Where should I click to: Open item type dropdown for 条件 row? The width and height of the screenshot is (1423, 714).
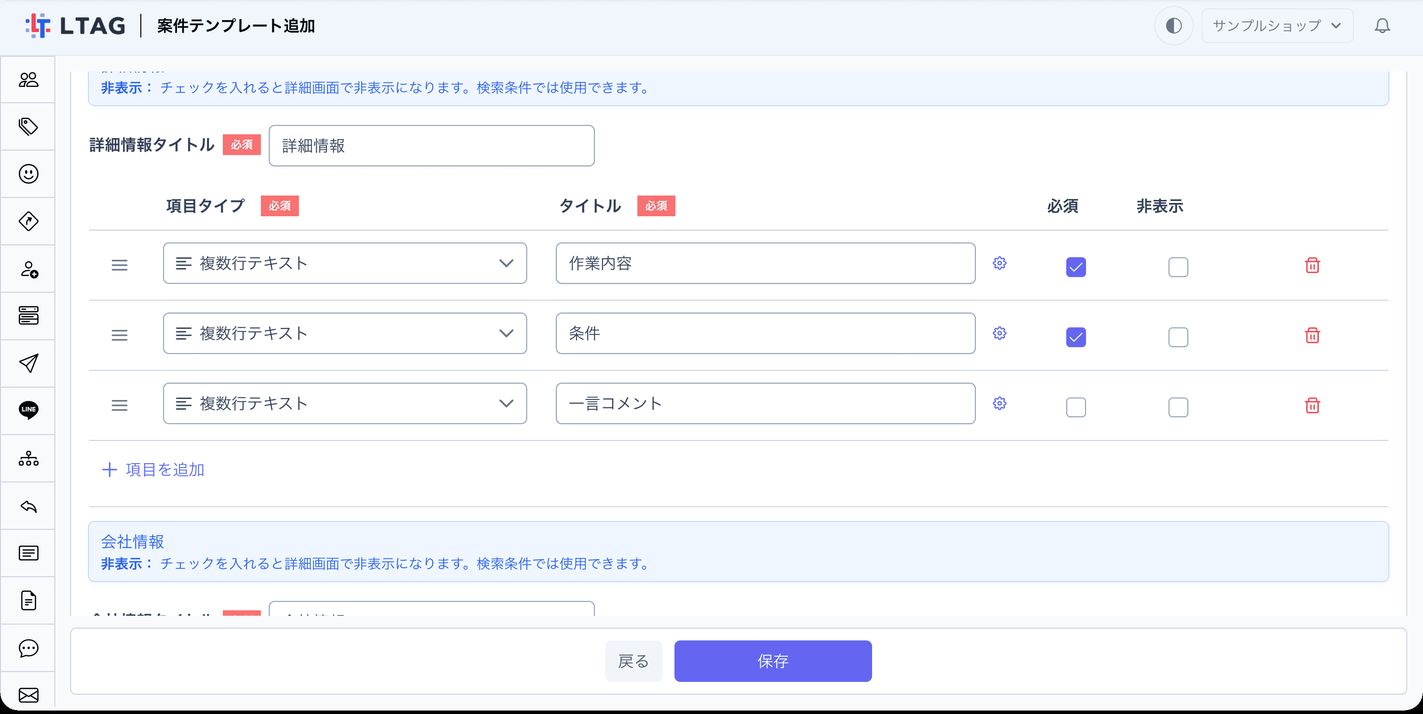tap(345, 333)
